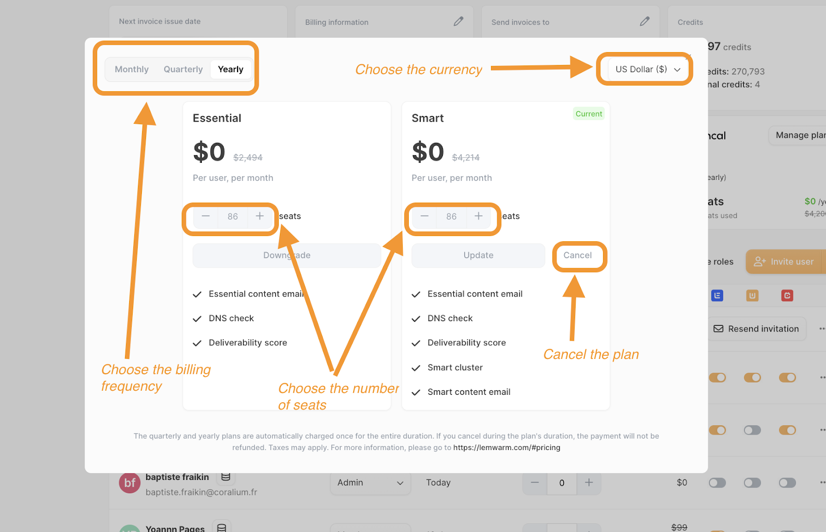Screen dimensions: 826x532
Task: Enable the first toggle in baptiste fraikin's row
Action: pyautogui.click(x=717, y=483)
